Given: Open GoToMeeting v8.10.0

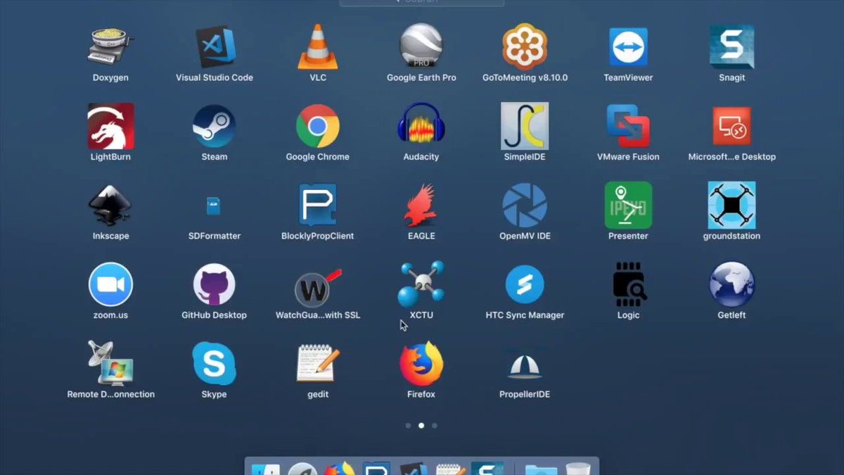Looking at the screenshot, I should tap(525, 47).
